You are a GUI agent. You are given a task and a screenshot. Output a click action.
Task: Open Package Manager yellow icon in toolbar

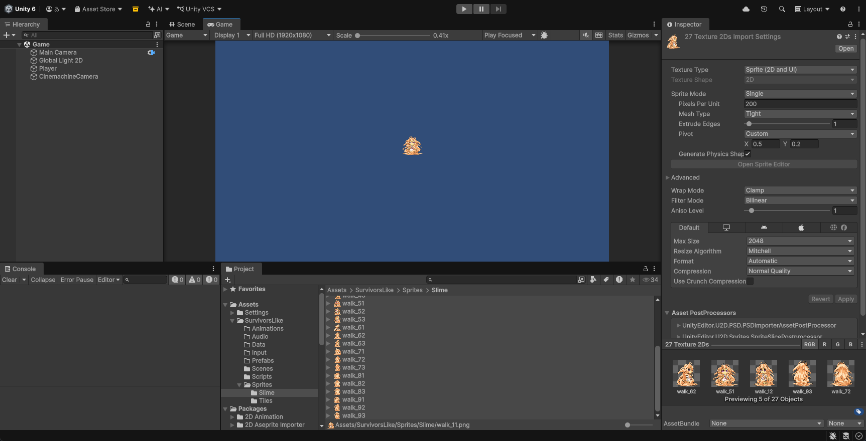click(136, 9)
